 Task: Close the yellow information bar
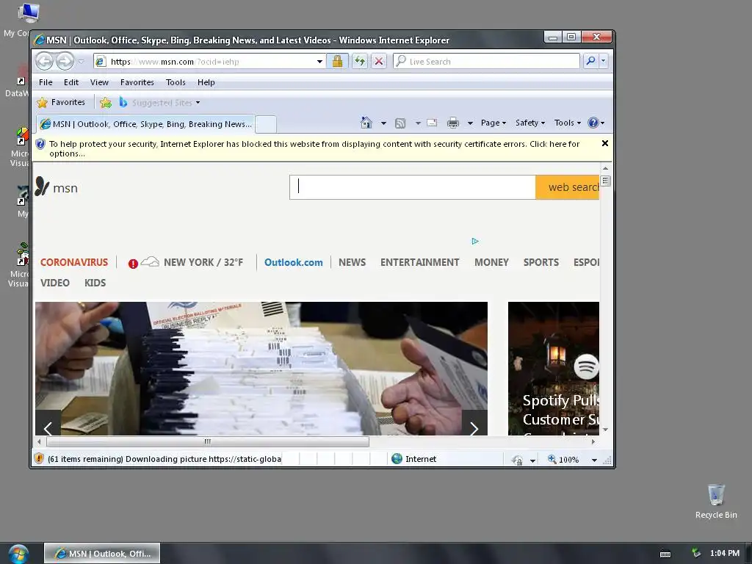(x=605, y=143)
